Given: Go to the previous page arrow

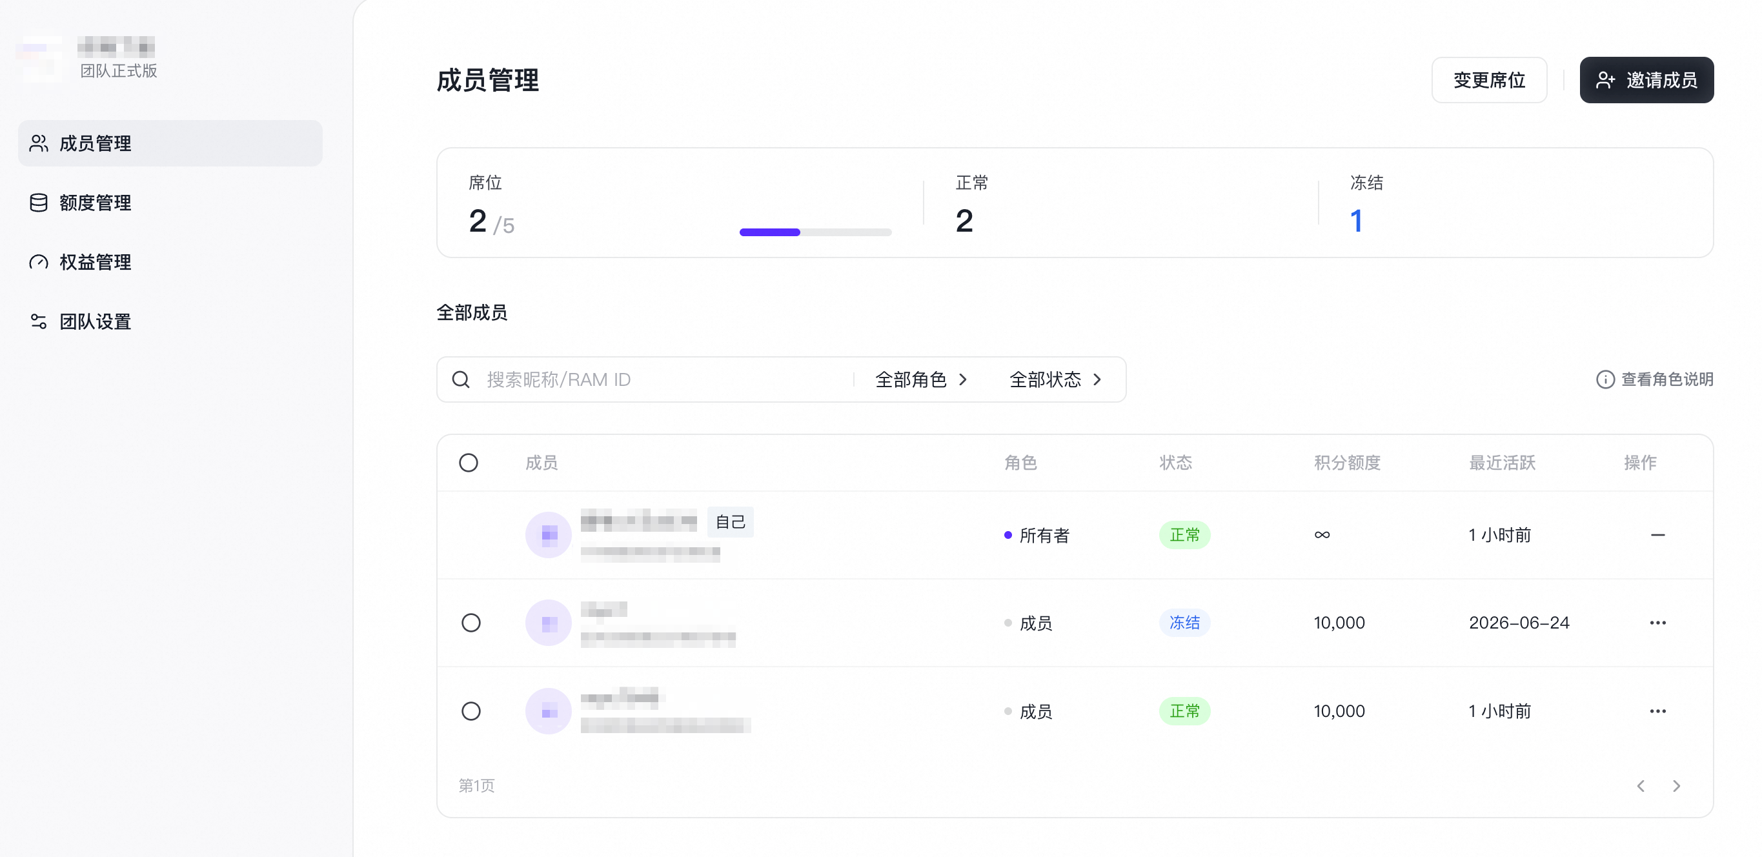Looking at the screenshot, I should point(1641,786).
